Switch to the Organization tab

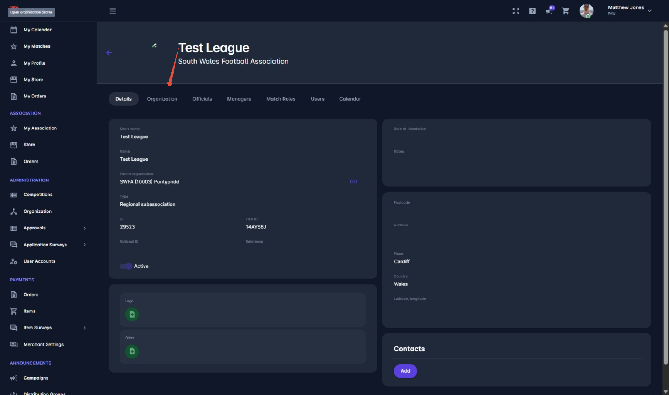coord(162,99)
